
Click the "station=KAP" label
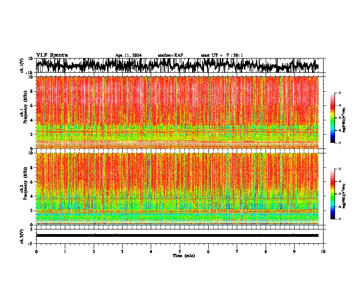coord(171,55)
